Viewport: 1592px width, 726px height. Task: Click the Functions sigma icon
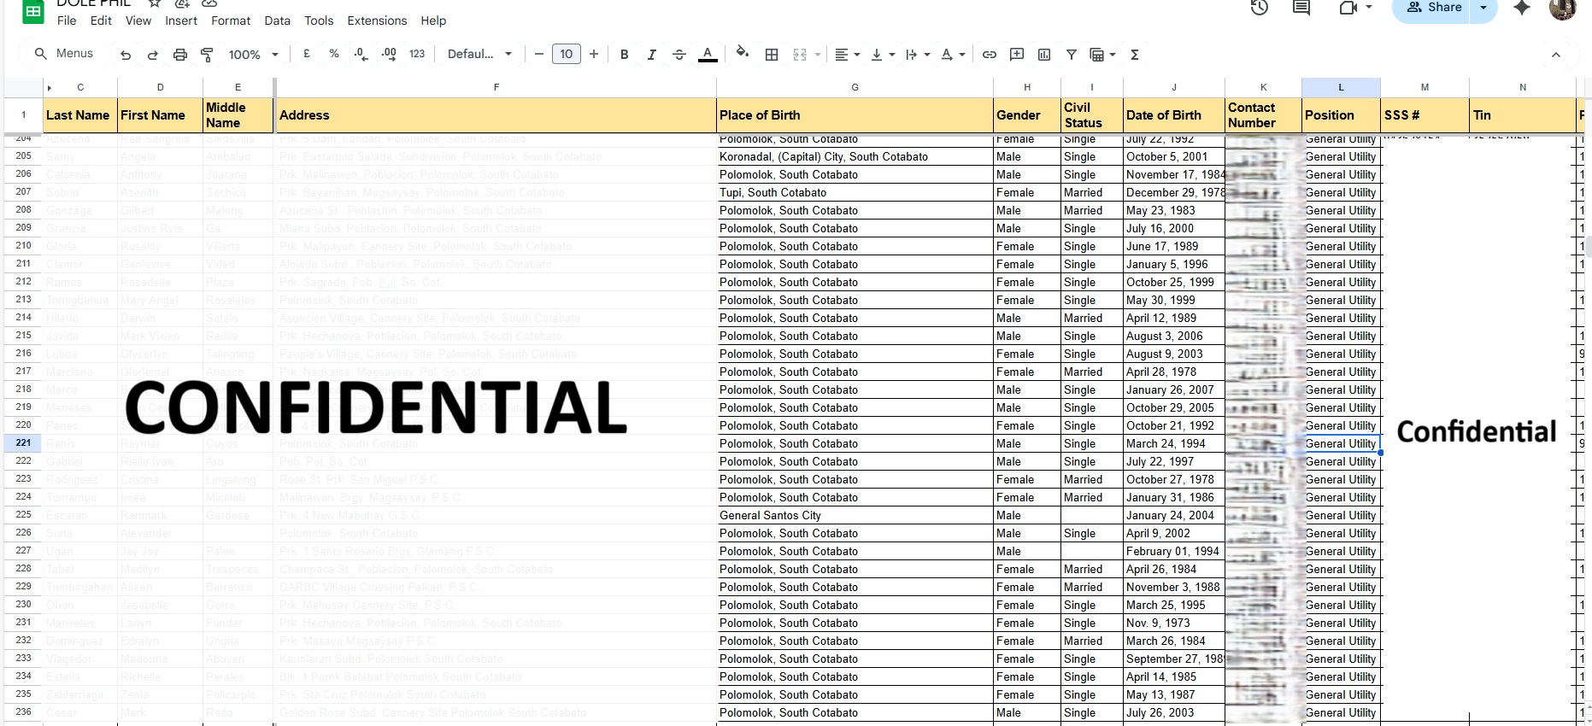tap(1135, 55)
